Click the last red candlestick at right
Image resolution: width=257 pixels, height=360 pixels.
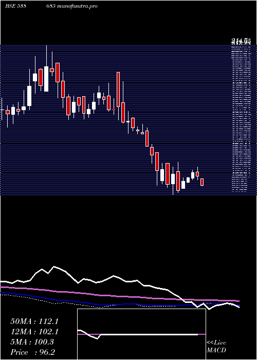pos(202,182)
